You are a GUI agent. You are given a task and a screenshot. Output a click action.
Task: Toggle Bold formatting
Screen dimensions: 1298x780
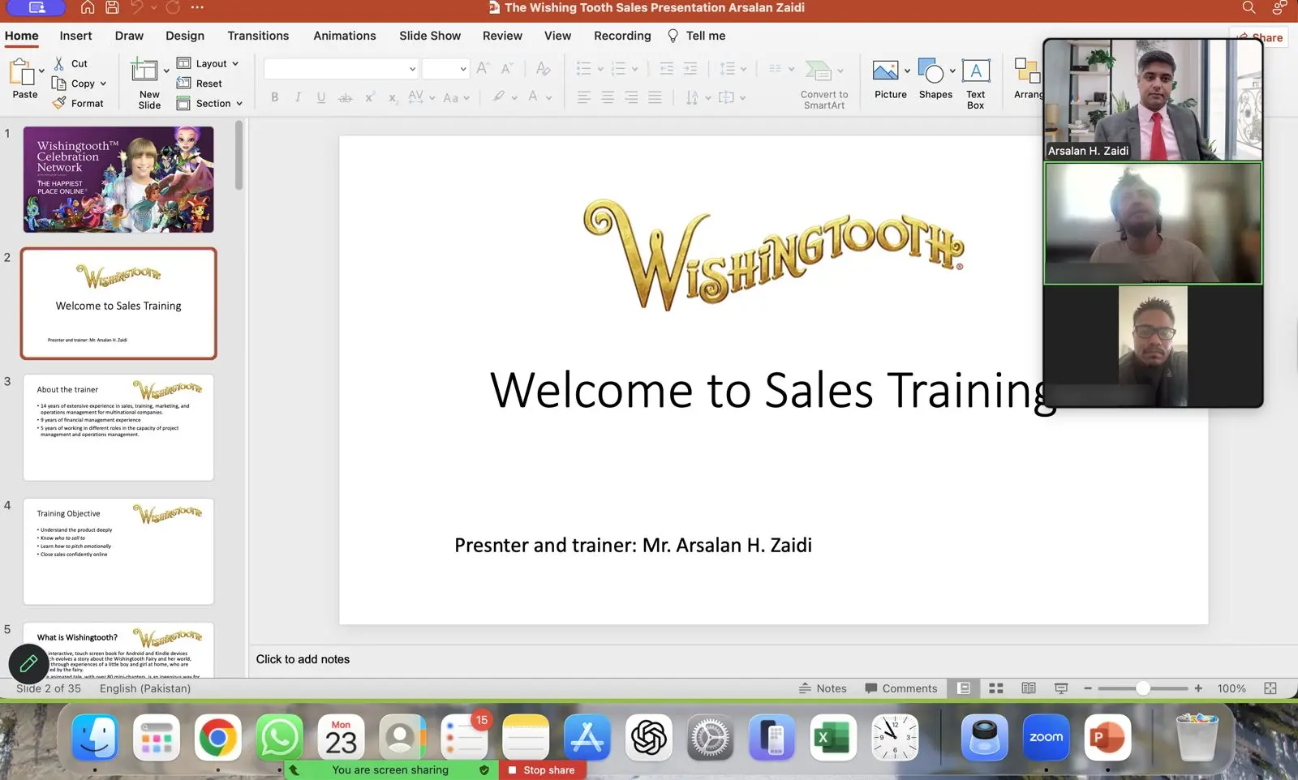tap(274, 97)
